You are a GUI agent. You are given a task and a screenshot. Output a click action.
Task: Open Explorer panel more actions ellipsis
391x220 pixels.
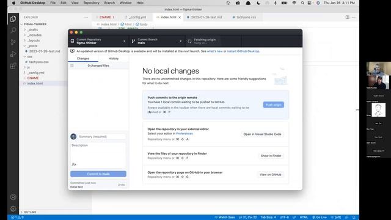86,17
